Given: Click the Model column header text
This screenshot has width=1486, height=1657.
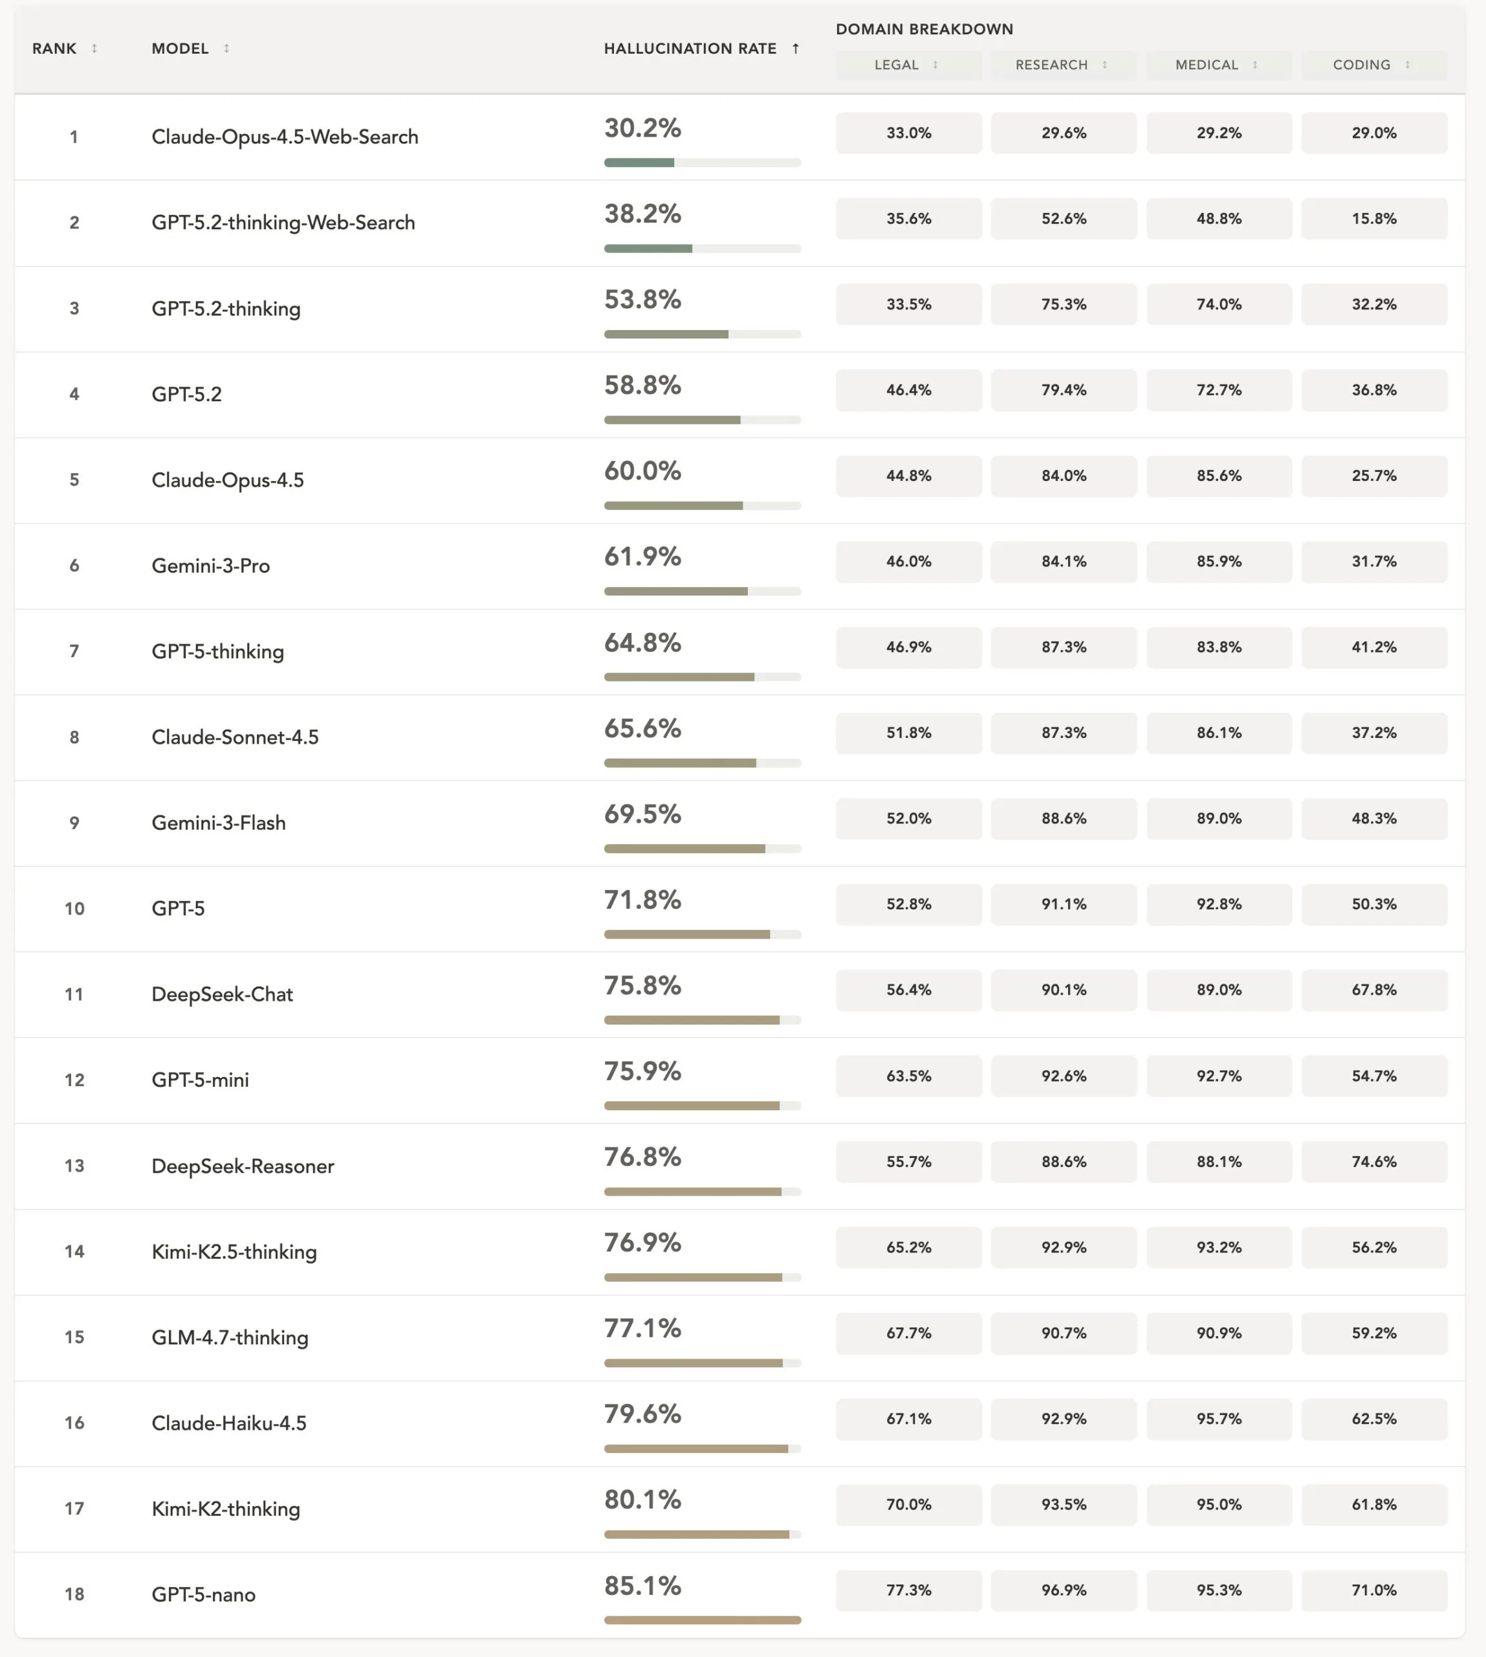Looking at the screenshot, I should pyautogui.click(x=180, y=49).
